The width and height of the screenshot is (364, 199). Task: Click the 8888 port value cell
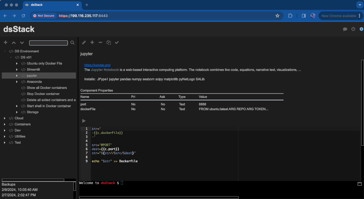pyautogui.click(x=202, y=104)
